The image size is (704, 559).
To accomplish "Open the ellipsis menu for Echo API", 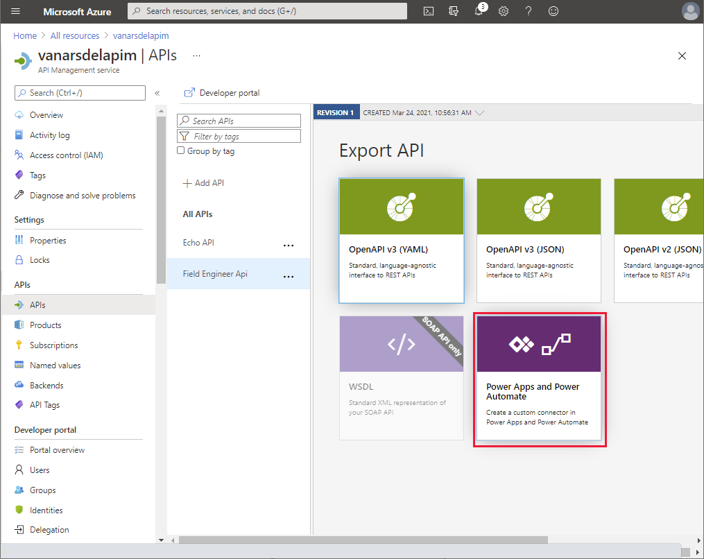I will (289, 245).
